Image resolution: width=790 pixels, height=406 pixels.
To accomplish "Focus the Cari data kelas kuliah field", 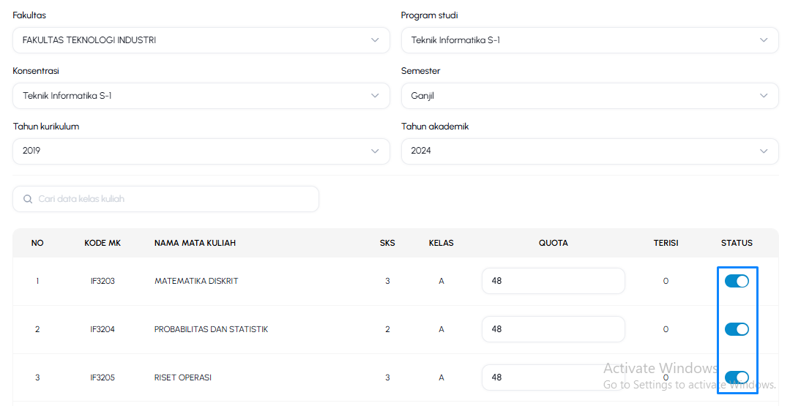I will tap(165, 199).
